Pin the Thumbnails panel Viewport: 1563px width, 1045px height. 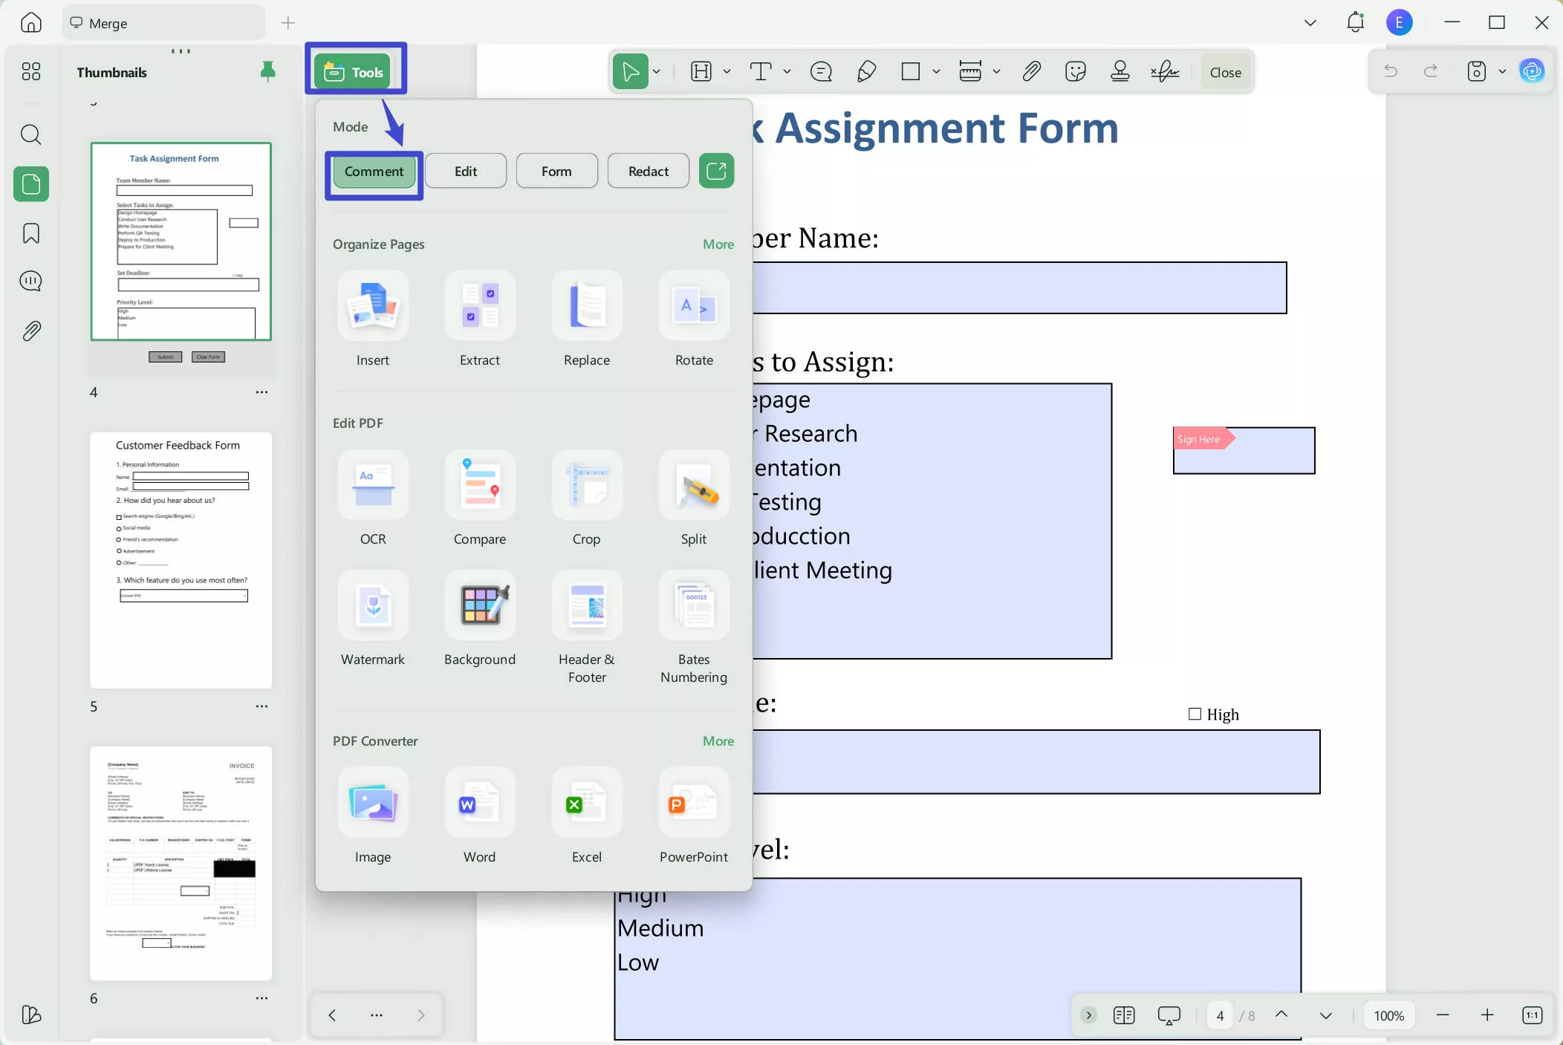267,71
